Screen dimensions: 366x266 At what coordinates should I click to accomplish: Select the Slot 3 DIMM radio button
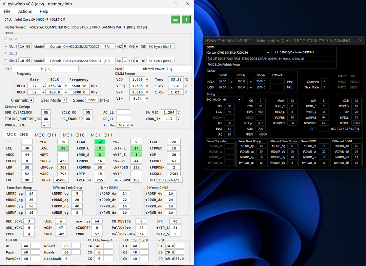coord(6,60)
